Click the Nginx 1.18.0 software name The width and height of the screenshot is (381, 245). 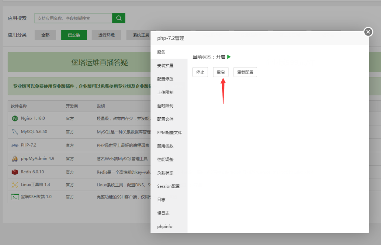coord(33,118)
